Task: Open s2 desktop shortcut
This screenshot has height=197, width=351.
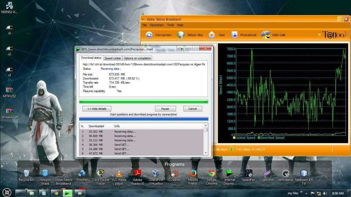Action: click(x=9, y=51)
